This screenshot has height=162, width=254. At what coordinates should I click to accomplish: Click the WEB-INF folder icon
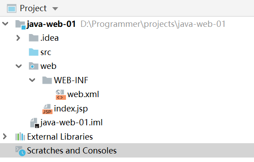[x=47, y=80]
